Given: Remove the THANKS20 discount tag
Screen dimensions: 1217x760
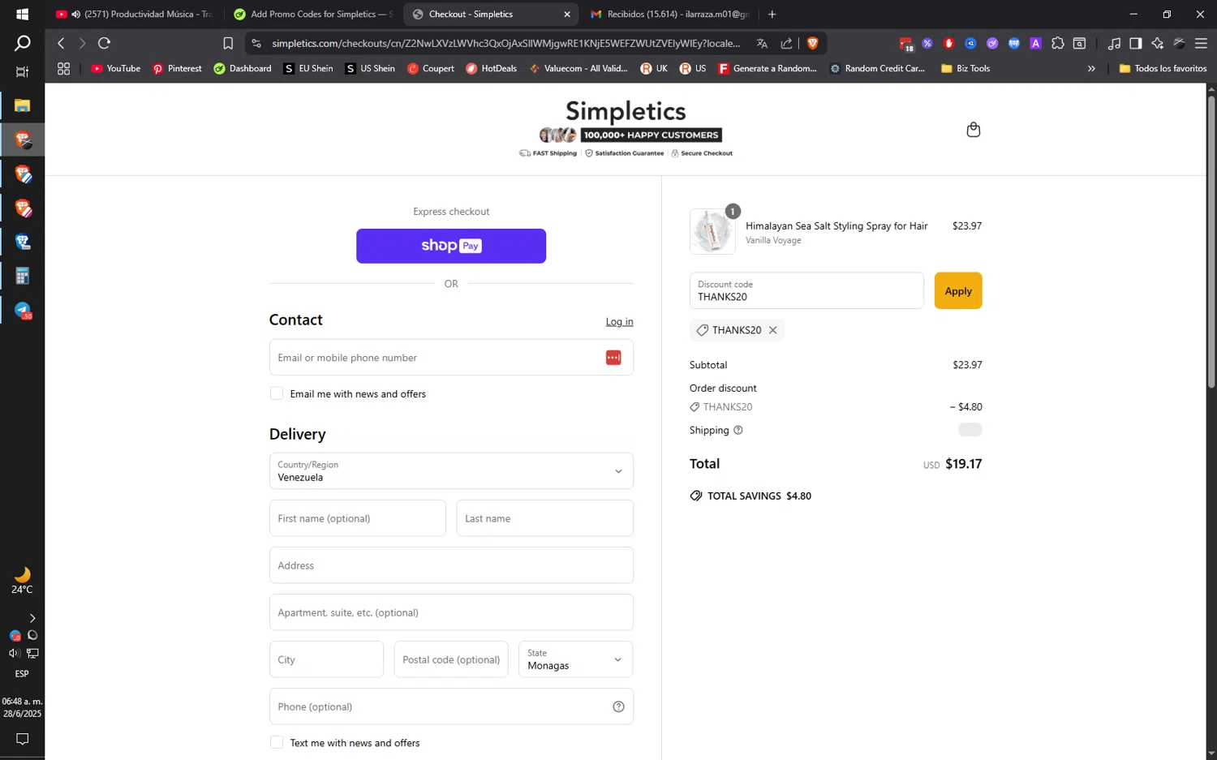Looking at the screenshot, I should pos(772,330).
